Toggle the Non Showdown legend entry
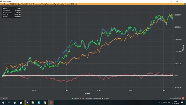This screenshot has width=186, height=105. click(86, 99)
